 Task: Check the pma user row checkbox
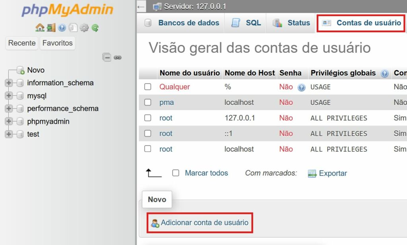148,102
